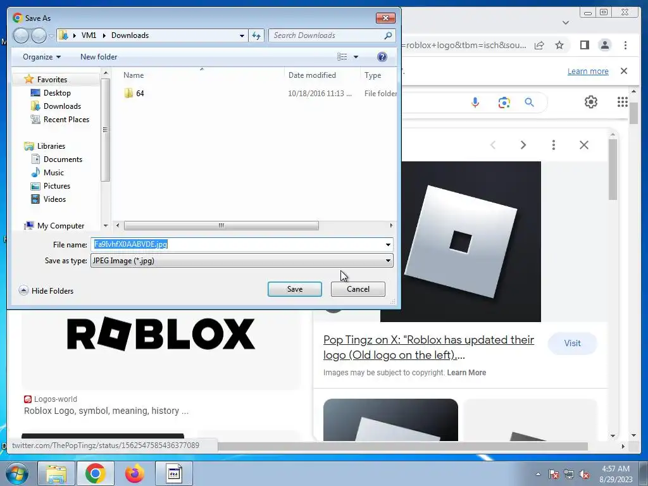This screenshot has height=486, width=648.
Task: Select VM1 in the address breadcrumb
Action: (89, 35)
